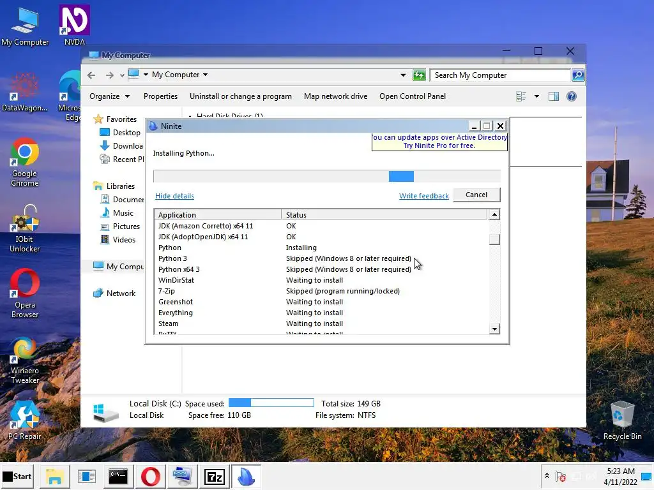Switch to Opera in the taskbar
Screen dimensions: 654x490
tap(151, 476)
